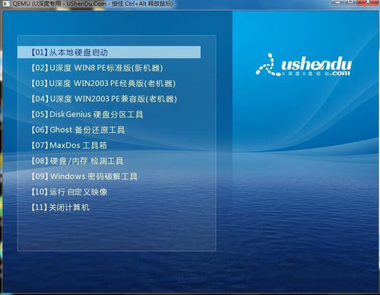
Task: Click the QEMU title text in title bar
Action: pyautogui.click(x=93, y=4)
